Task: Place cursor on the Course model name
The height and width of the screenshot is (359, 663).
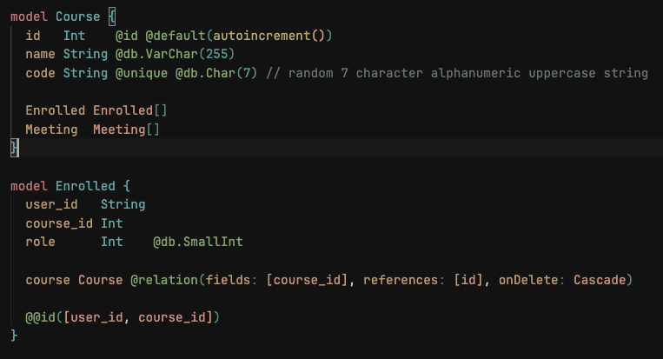Action: coord(78,17)
